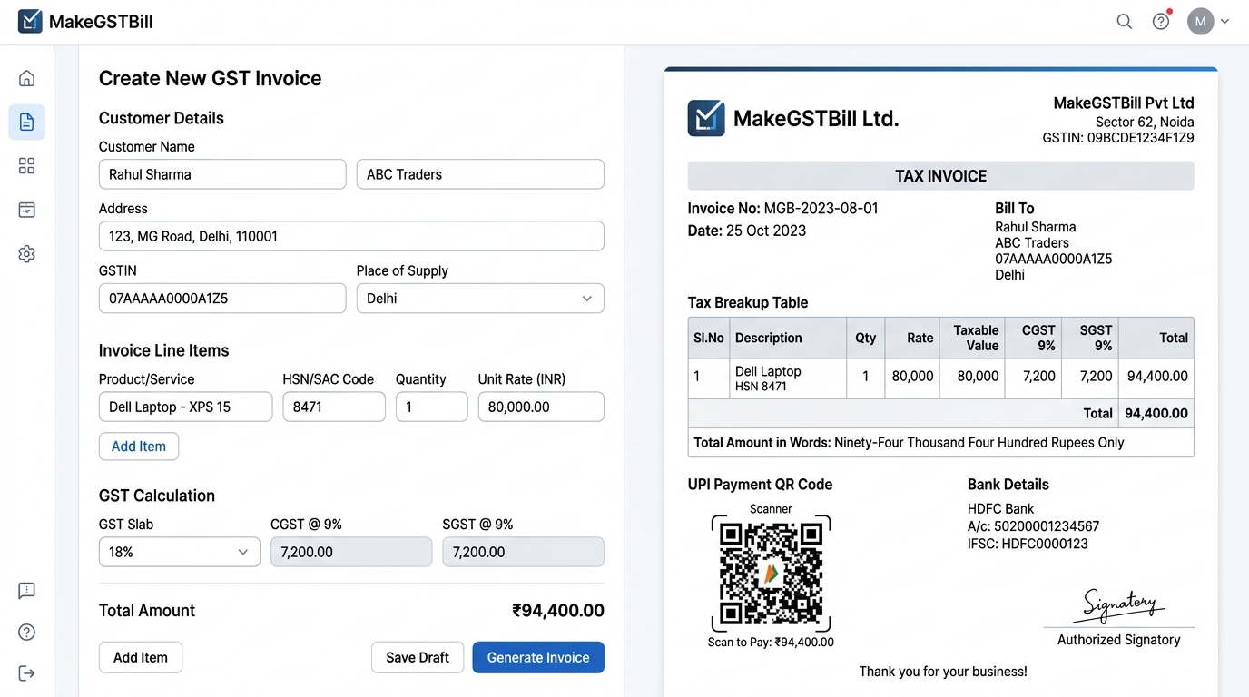
Task: Open the sidebar help circle icon
Action: 27,632
